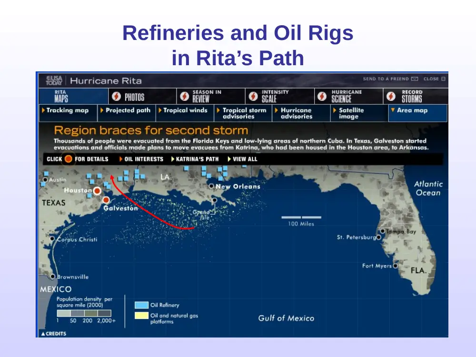The height and width of the screenshot is (357, 476).
Task: Select the Area map tab
Action: pos(418,113)
